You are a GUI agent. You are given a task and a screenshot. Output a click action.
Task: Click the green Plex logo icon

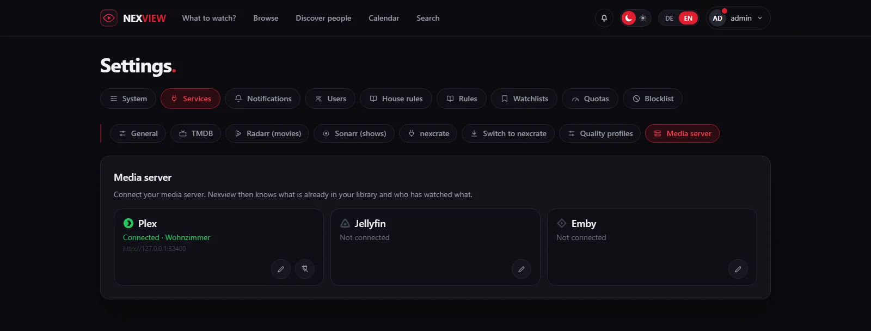pos(128,223)
